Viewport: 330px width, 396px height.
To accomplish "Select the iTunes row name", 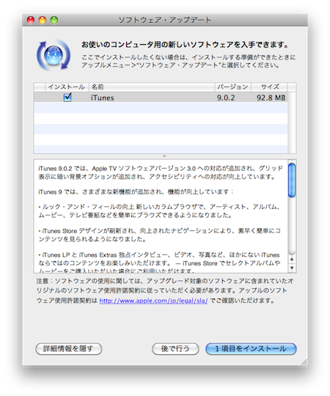I will click(x=102, y=98).
